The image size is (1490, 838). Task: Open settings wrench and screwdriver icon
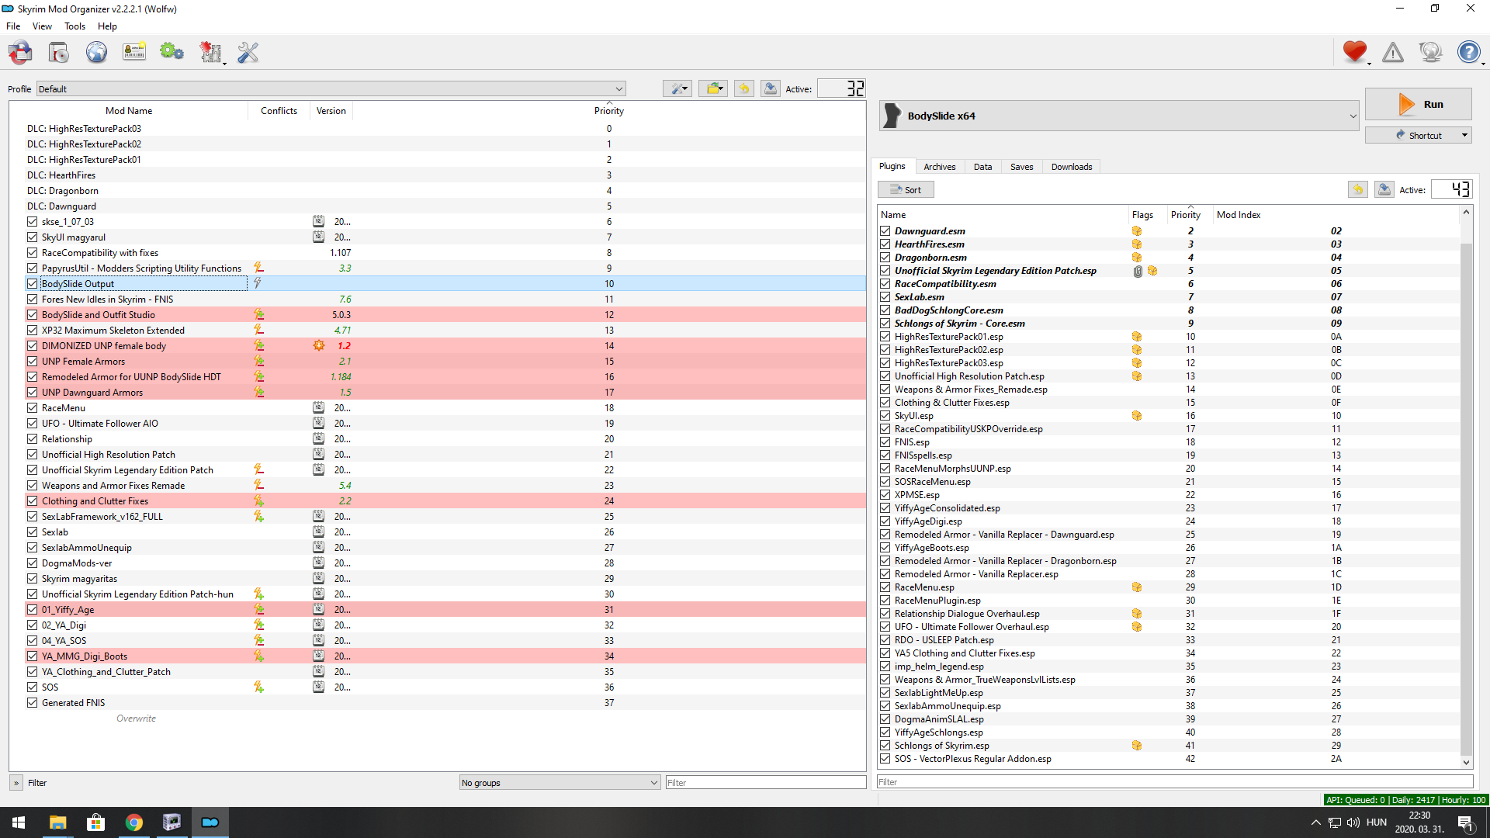pos(248,53)
